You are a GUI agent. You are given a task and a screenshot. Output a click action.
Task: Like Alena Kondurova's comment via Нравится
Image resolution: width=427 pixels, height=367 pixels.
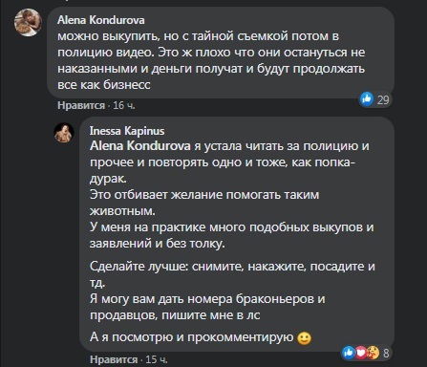point(81,105)
